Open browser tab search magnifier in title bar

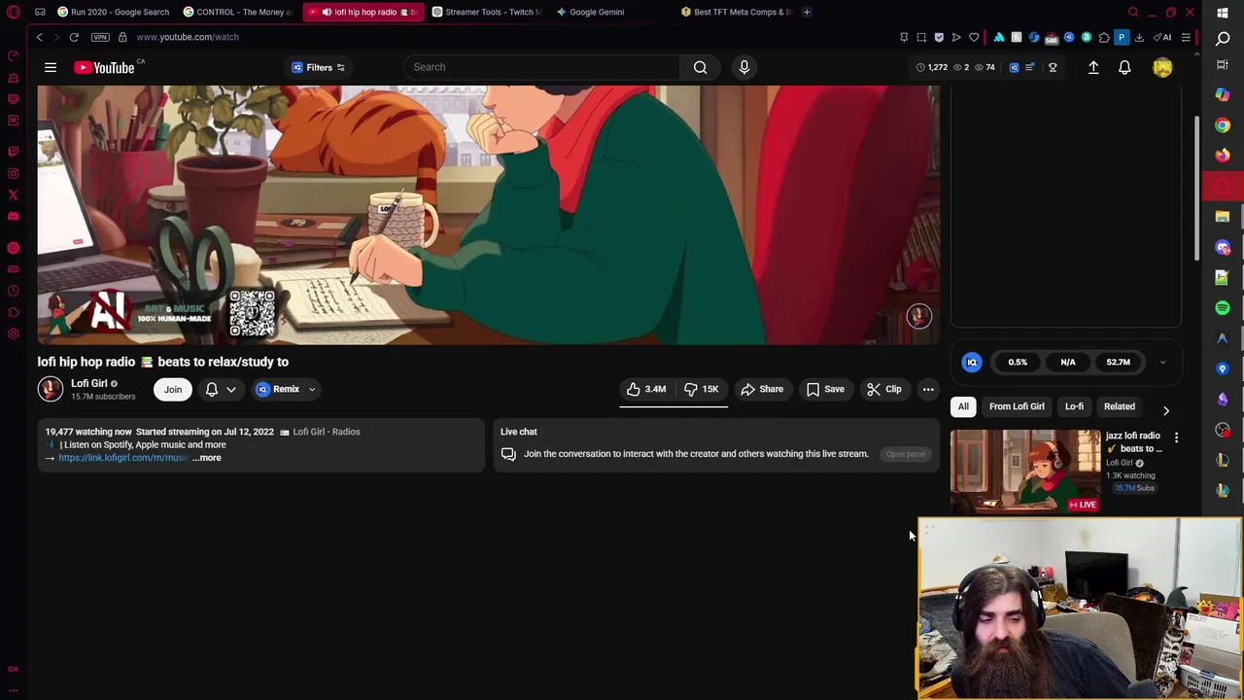1132,12
